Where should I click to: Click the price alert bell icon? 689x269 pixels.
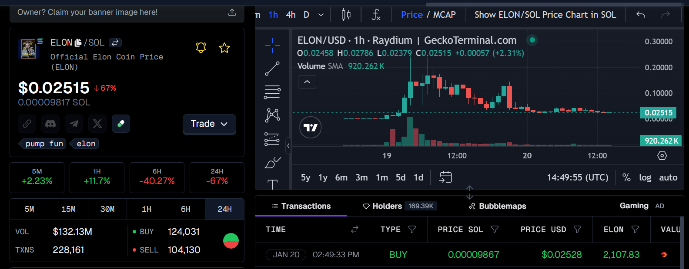coord(201,47)
